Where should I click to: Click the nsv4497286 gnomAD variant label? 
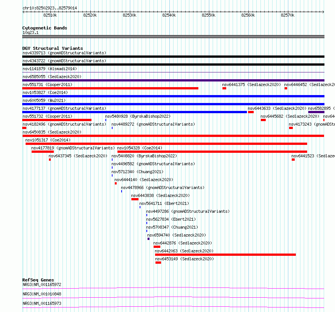pyautogui.click(x=188, y=211)
